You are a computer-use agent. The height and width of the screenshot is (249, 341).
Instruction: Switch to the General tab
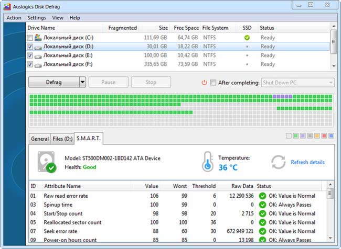click(39, 139)
